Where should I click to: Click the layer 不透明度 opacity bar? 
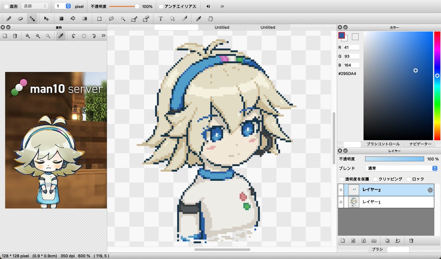[x=394, y=159]
